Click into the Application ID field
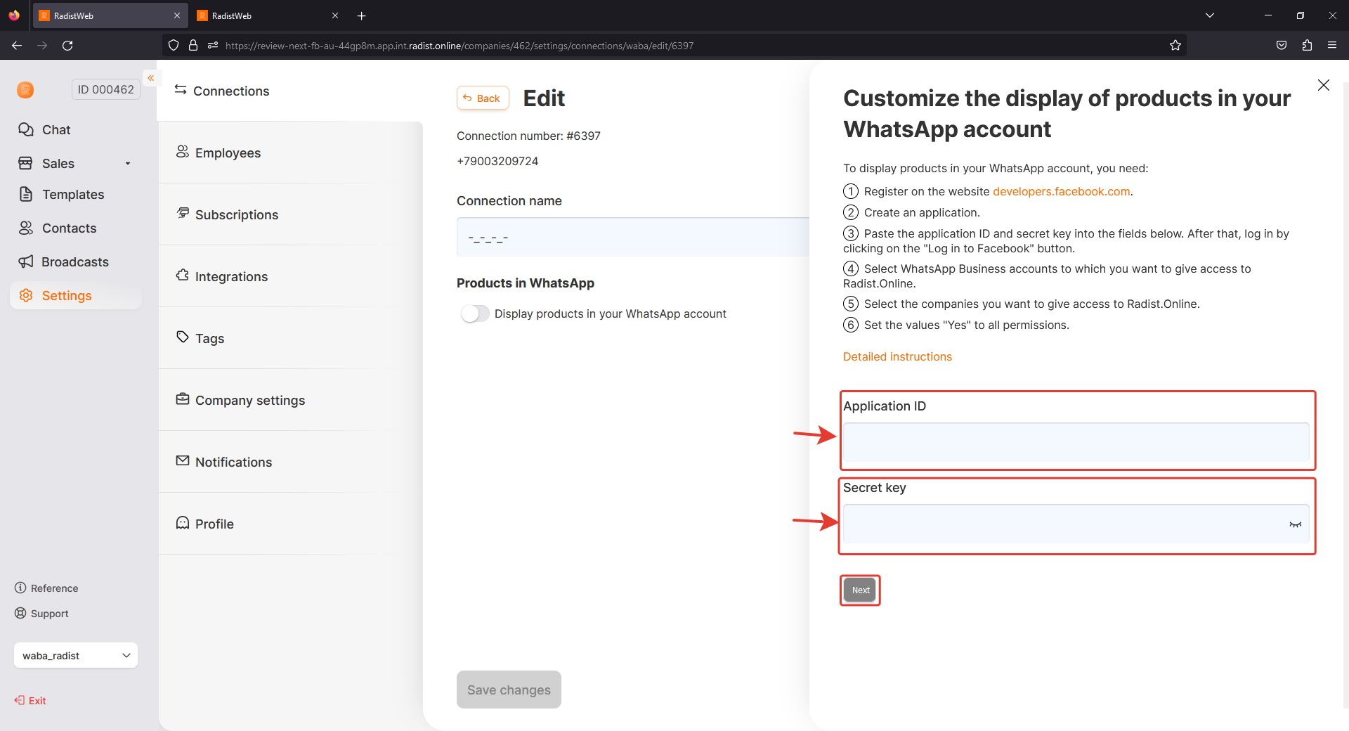 pyautogui.click(x=1076, y=443)
